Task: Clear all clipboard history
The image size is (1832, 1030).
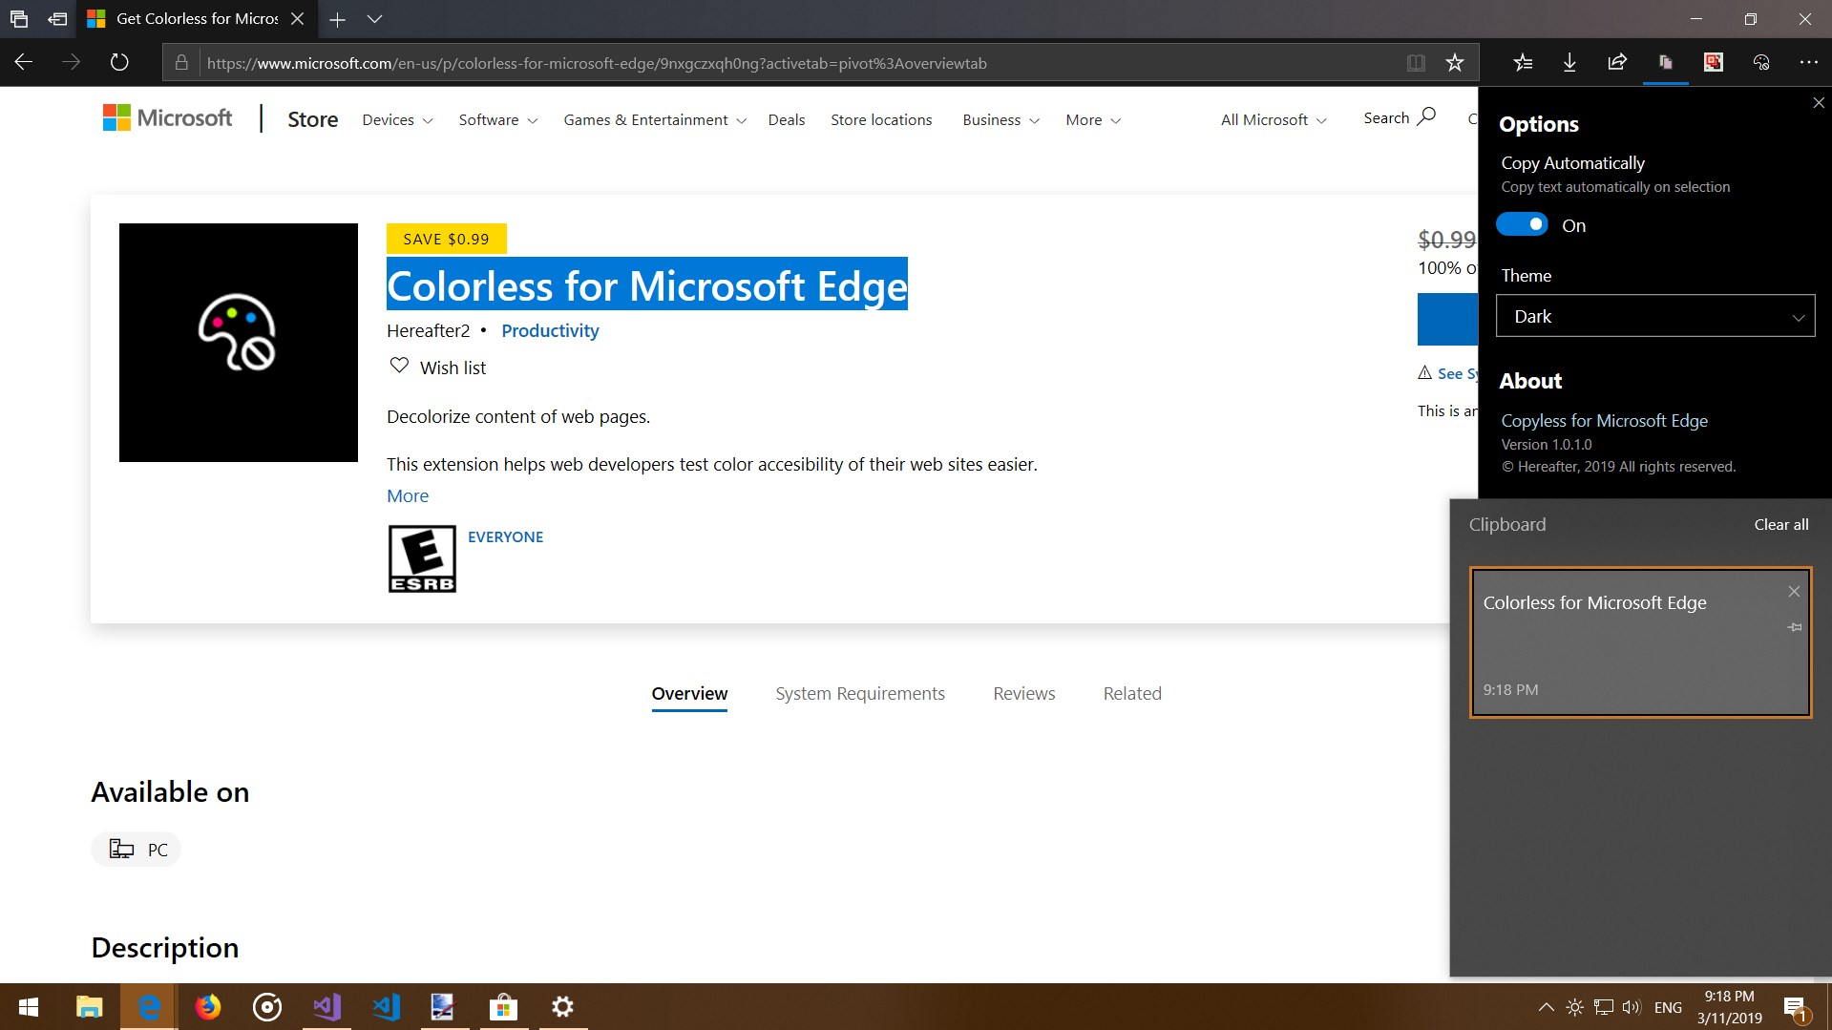Action: coord(1781,525)
